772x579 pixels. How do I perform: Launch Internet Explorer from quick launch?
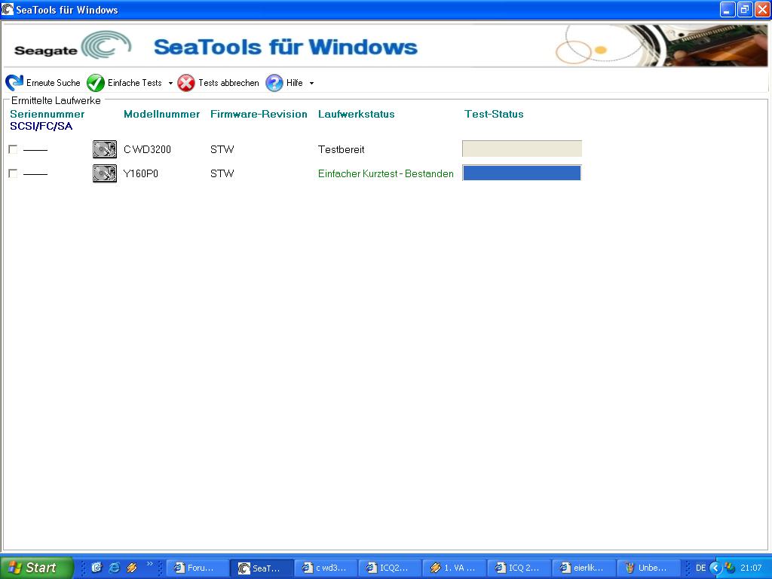(x=115, y=568)
